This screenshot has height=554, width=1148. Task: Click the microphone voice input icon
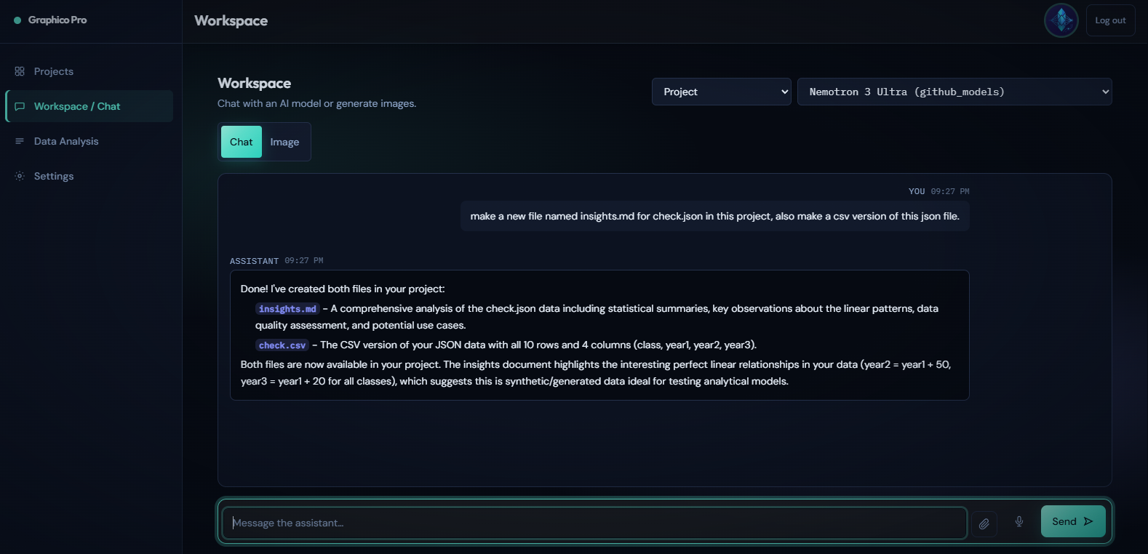coord(1019,521)
